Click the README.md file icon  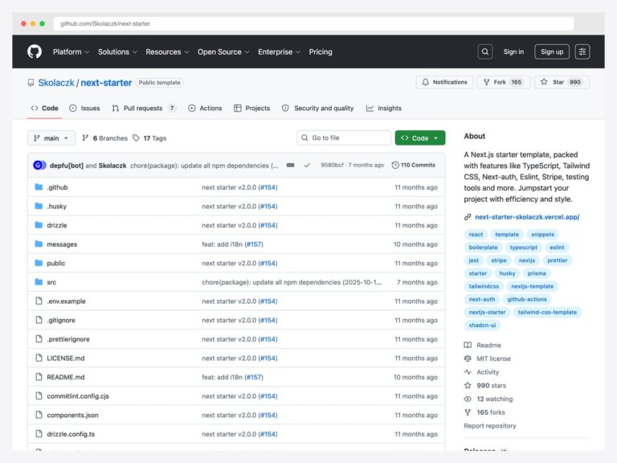coord(39,377)
